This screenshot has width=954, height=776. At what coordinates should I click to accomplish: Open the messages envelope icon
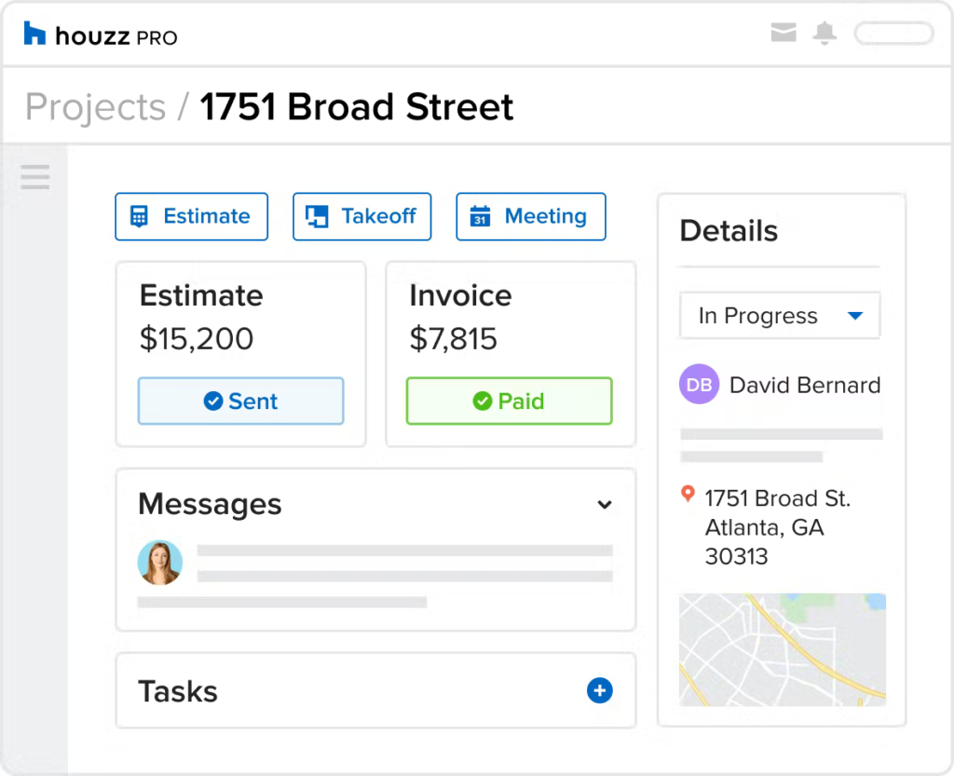783,32
